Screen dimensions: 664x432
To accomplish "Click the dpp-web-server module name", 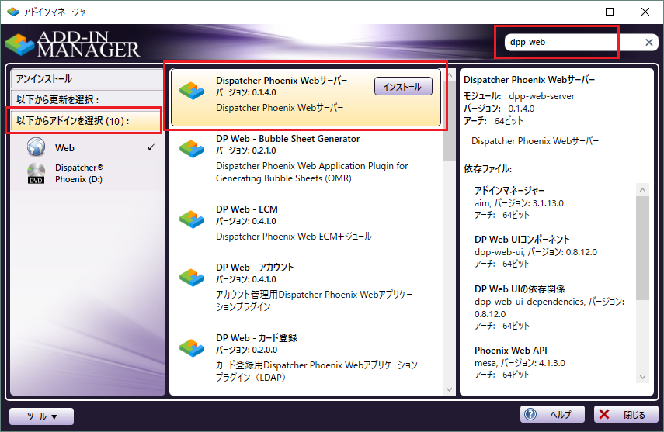I will point(541,96).
